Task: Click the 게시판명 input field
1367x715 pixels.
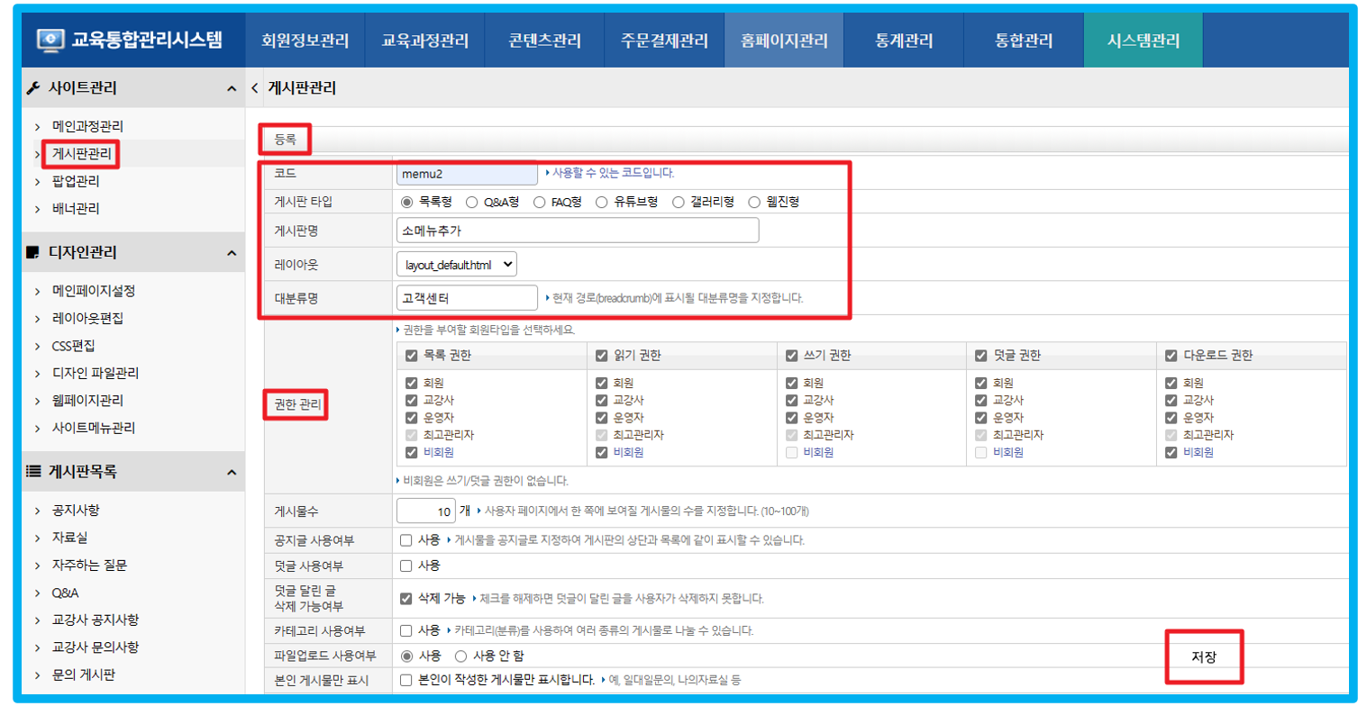Action: pos(577,231)
